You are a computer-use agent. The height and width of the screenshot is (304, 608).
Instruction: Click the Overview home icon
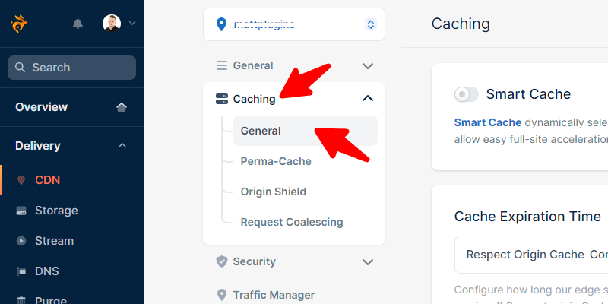click(122, 107)
